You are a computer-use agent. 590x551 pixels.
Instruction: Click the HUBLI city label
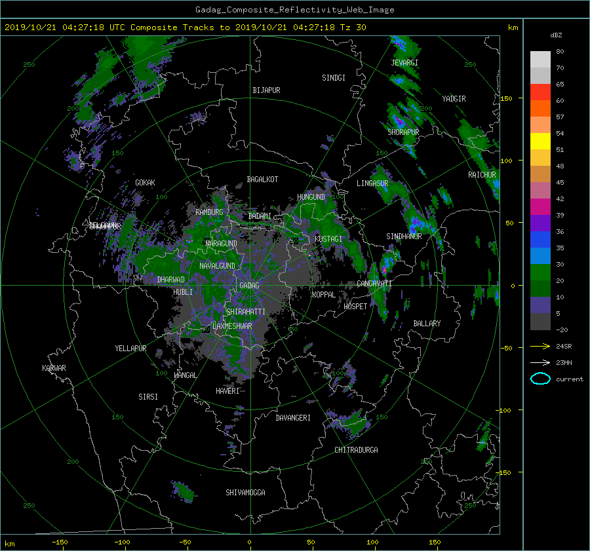(x=183, y=292)
